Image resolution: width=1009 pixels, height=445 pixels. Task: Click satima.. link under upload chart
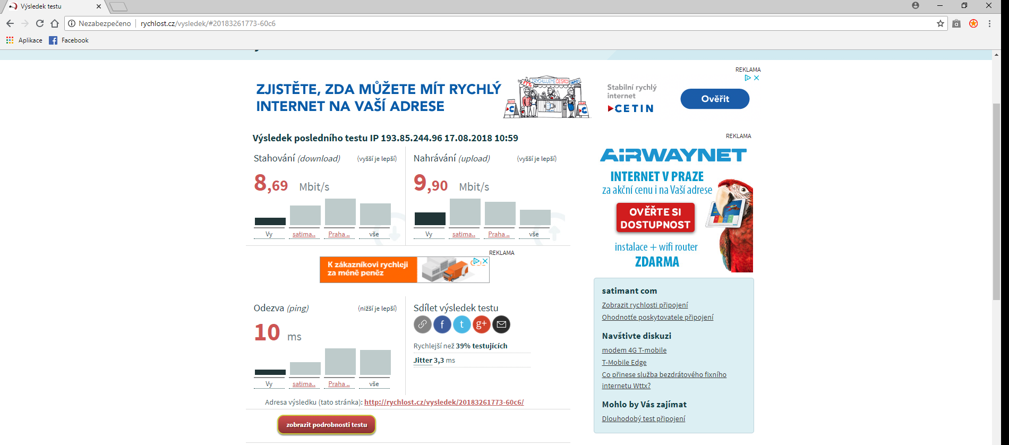coord(464,234)
